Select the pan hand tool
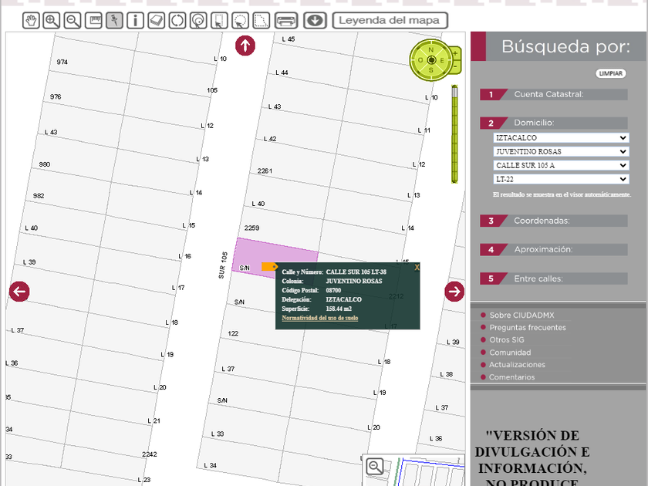The width and height of the screenshot is (648, 486). [31, 21]
